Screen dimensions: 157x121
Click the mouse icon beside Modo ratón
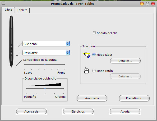click(x=86, y=71)
